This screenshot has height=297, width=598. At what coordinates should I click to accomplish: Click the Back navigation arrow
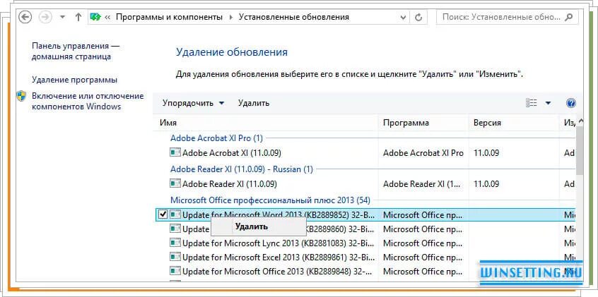(25, 17)
